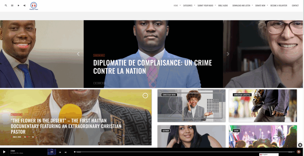Click the header volume speaker icon
Image resolution: width=304 pixels, height=156 pixels.
24,5
